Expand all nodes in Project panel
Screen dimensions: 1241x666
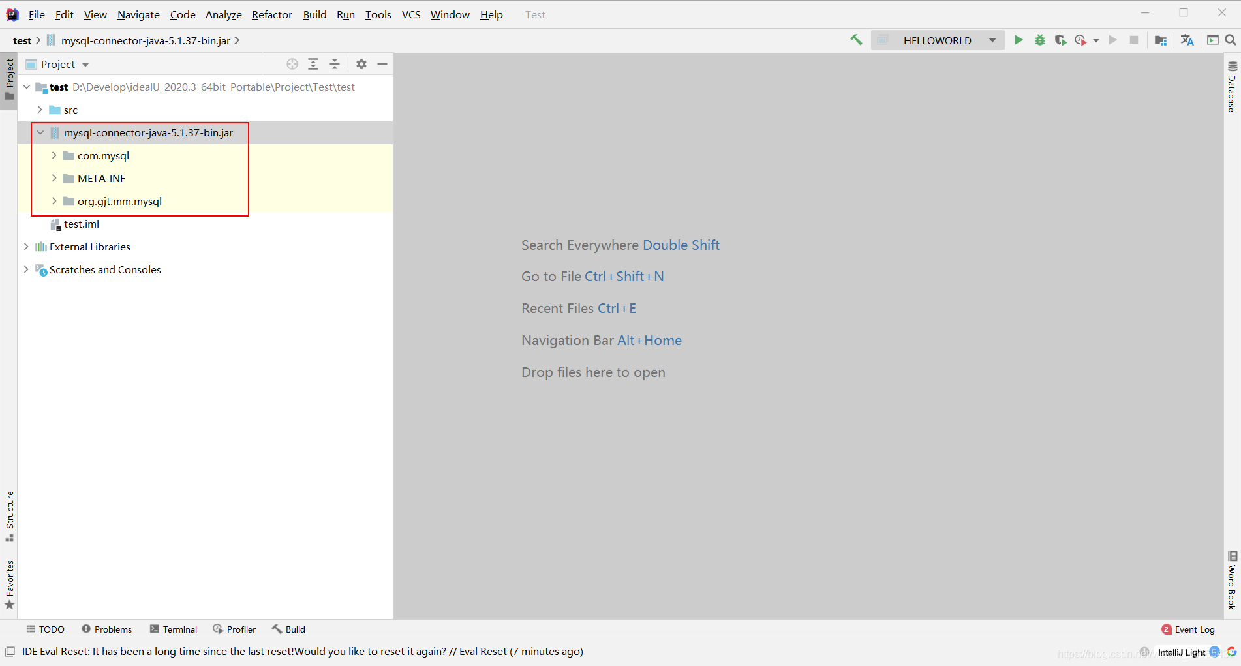[x=313, y=64]
